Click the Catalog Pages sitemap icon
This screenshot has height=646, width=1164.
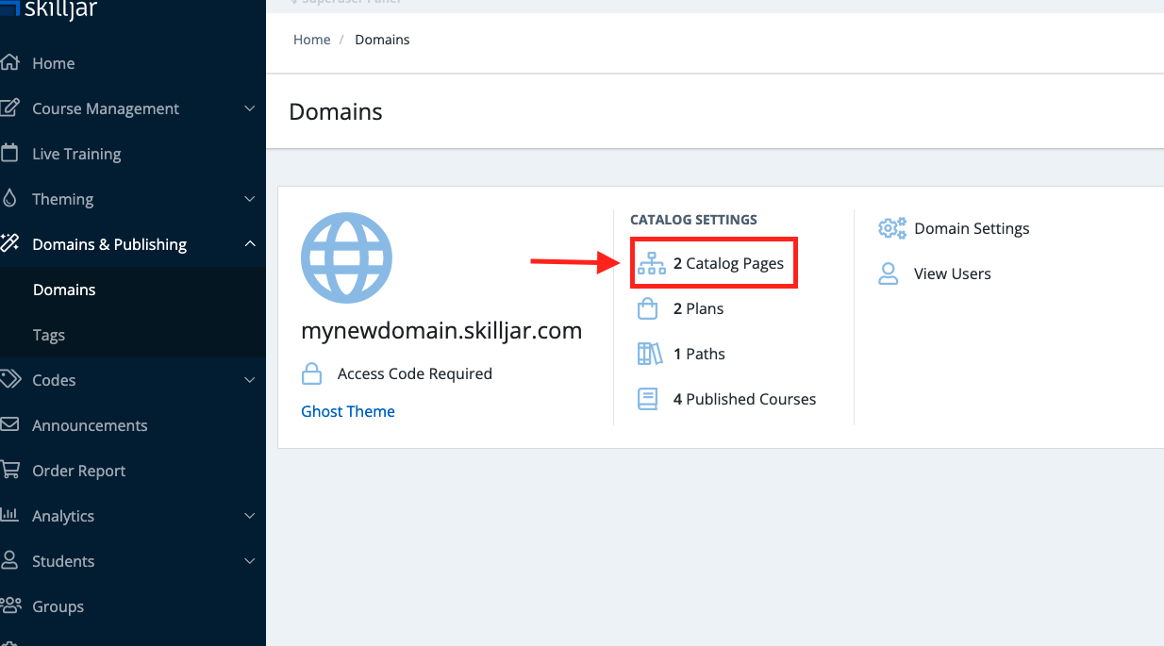coord(651,263)
